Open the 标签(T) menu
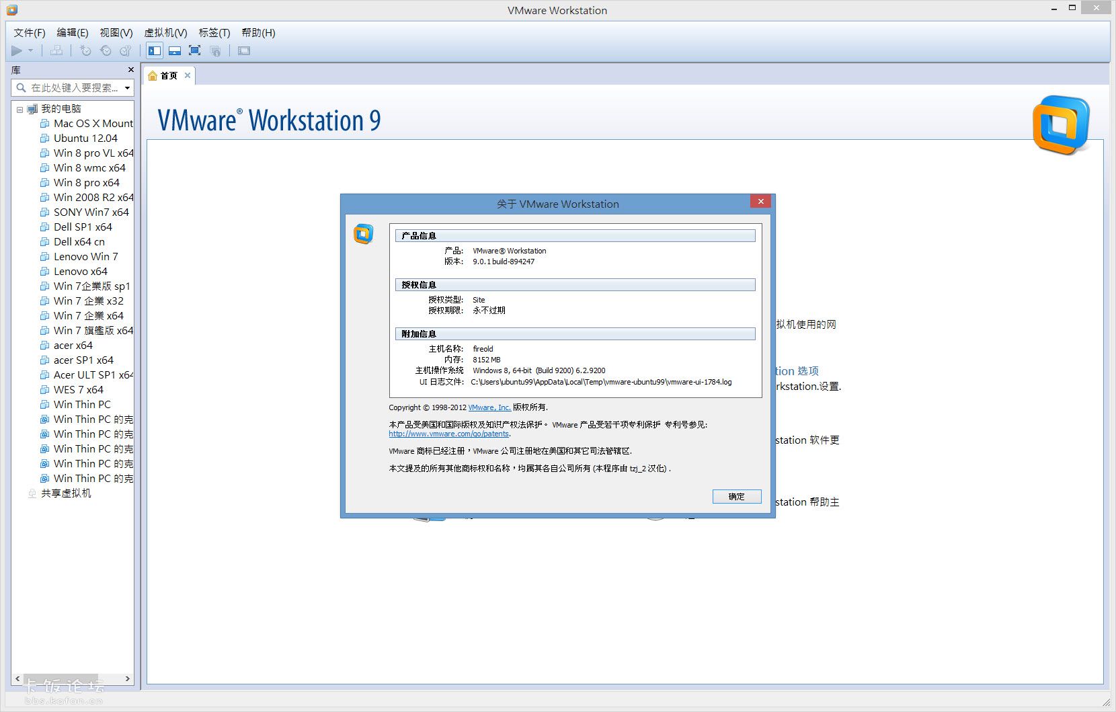 pyautogui.click(x=214, y=32)
